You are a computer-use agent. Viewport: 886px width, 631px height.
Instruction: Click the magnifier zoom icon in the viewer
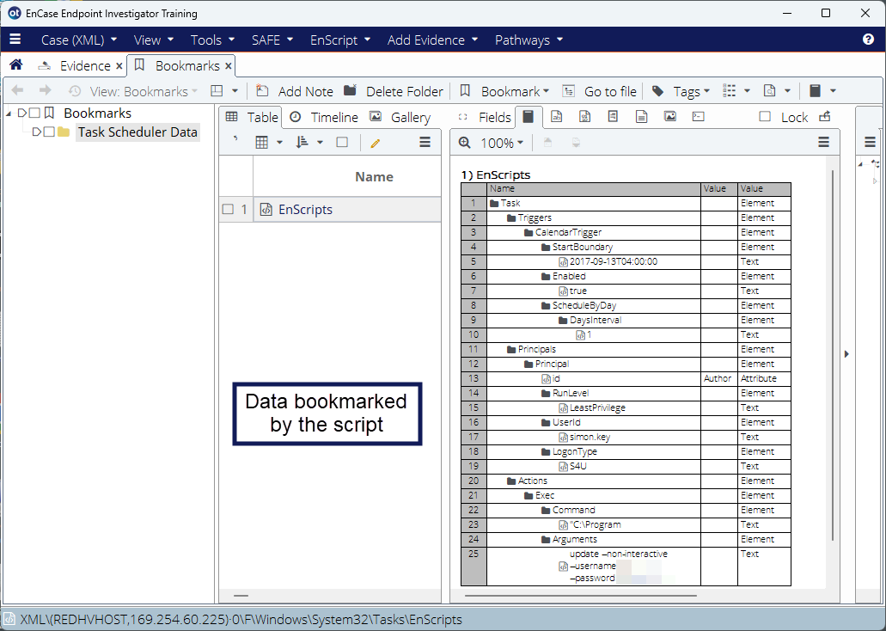pos(464,143)
